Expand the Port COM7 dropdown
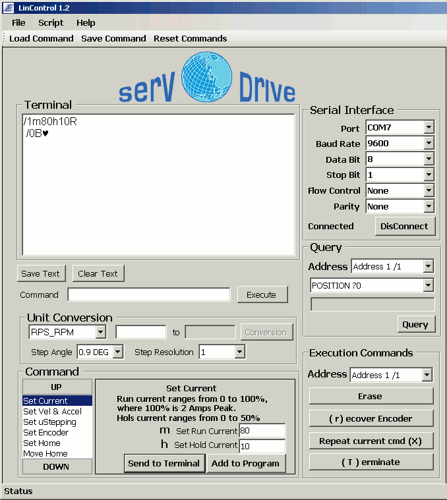Screen dimensions: 447x500 click(x=429, y=128)
